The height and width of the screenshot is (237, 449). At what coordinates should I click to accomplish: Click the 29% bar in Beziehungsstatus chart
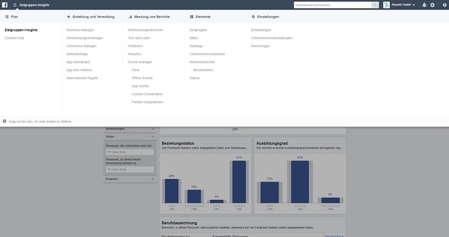click(x=171, y=191)
